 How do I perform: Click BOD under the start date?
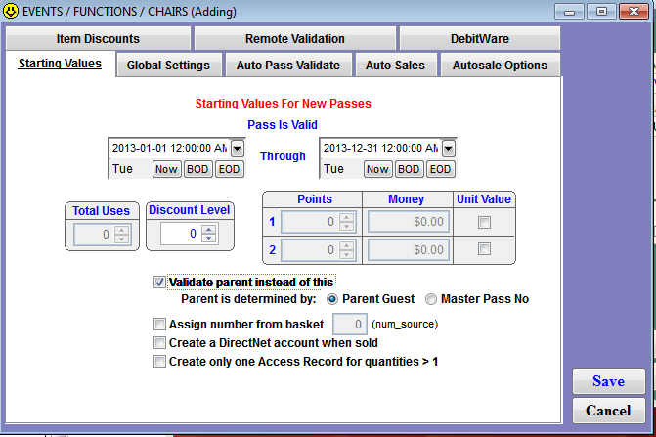pyautogui.click(x=197, y=169)
